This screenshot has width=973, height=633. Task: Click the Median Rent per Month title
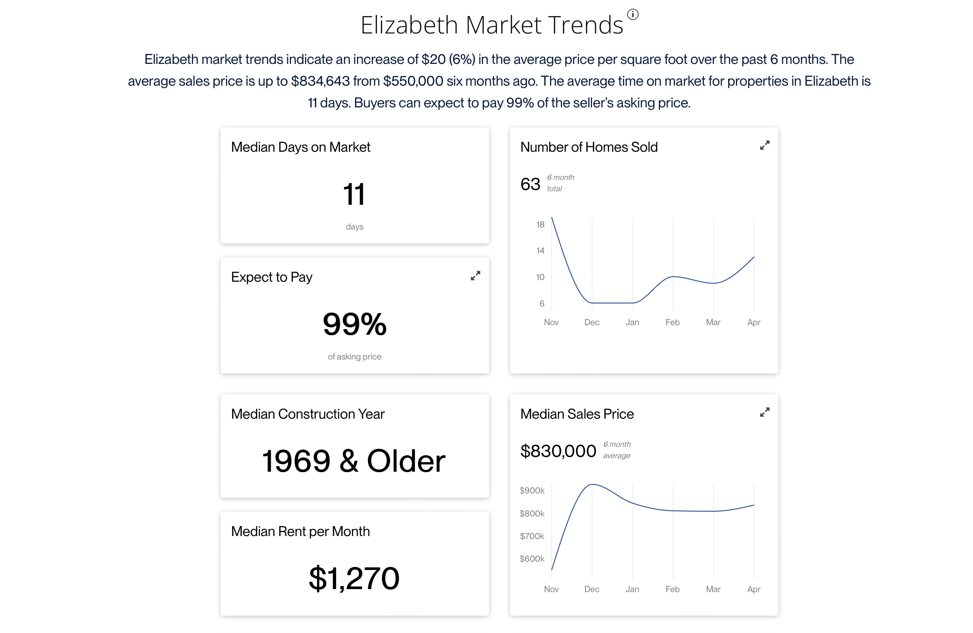301,531
